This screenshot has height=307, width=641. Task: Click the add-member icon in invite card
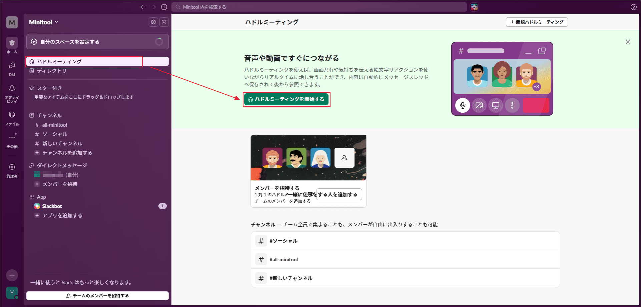pos(345,158)
